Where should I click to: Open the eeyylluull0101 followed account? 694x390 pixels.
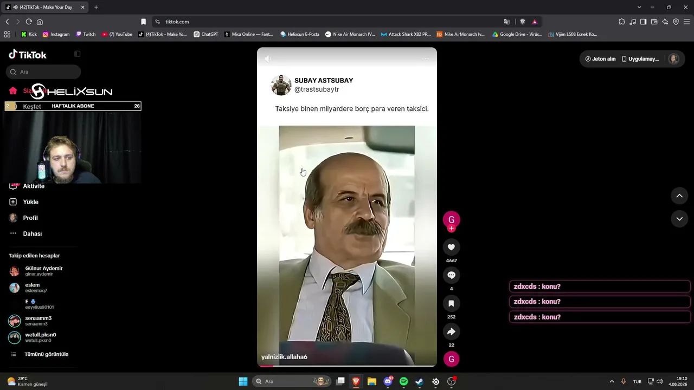39,304
